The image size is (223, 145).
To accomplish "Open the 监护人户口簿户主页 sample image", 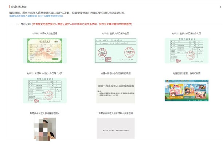I will [x=116, y=51].
